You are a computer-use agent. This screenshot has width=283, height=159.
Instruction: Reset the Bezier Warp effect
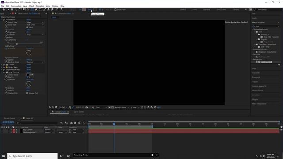pyautogui.click(x=28, y=67)
